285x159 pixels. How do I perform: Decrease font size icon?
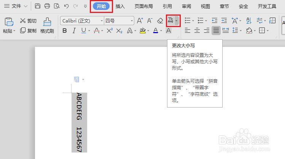coord(150,21)
